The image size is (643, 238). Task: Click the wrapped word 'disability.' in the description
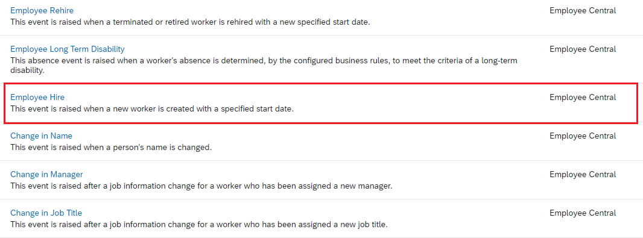click(x=27, y=70)
